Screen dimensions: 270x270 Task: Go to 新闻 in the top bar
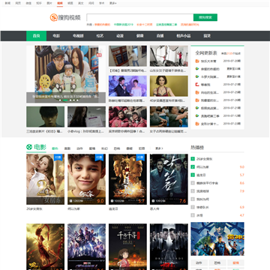click(7, 3)
